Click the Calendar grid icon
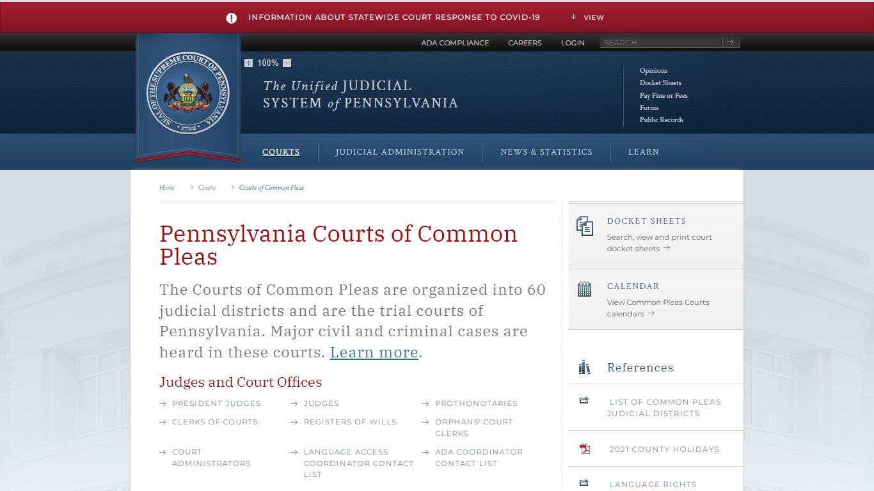The height and width of the screenshot is (491, 874). pos(585,289)
